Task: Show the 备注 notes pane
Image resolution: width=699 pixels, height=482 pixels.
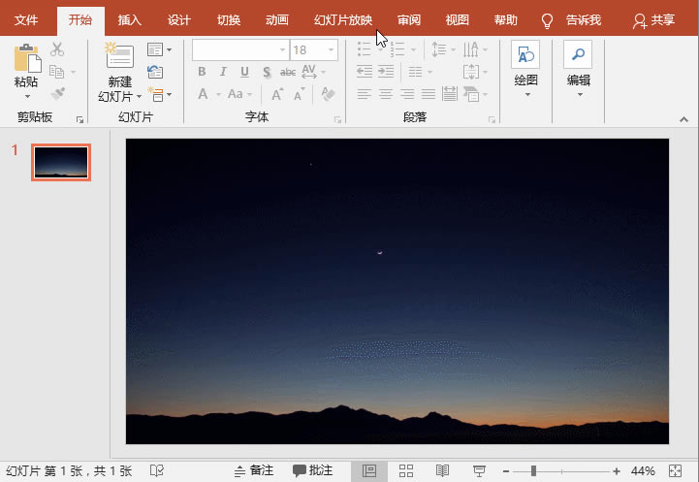Action: tap(253, 471)
